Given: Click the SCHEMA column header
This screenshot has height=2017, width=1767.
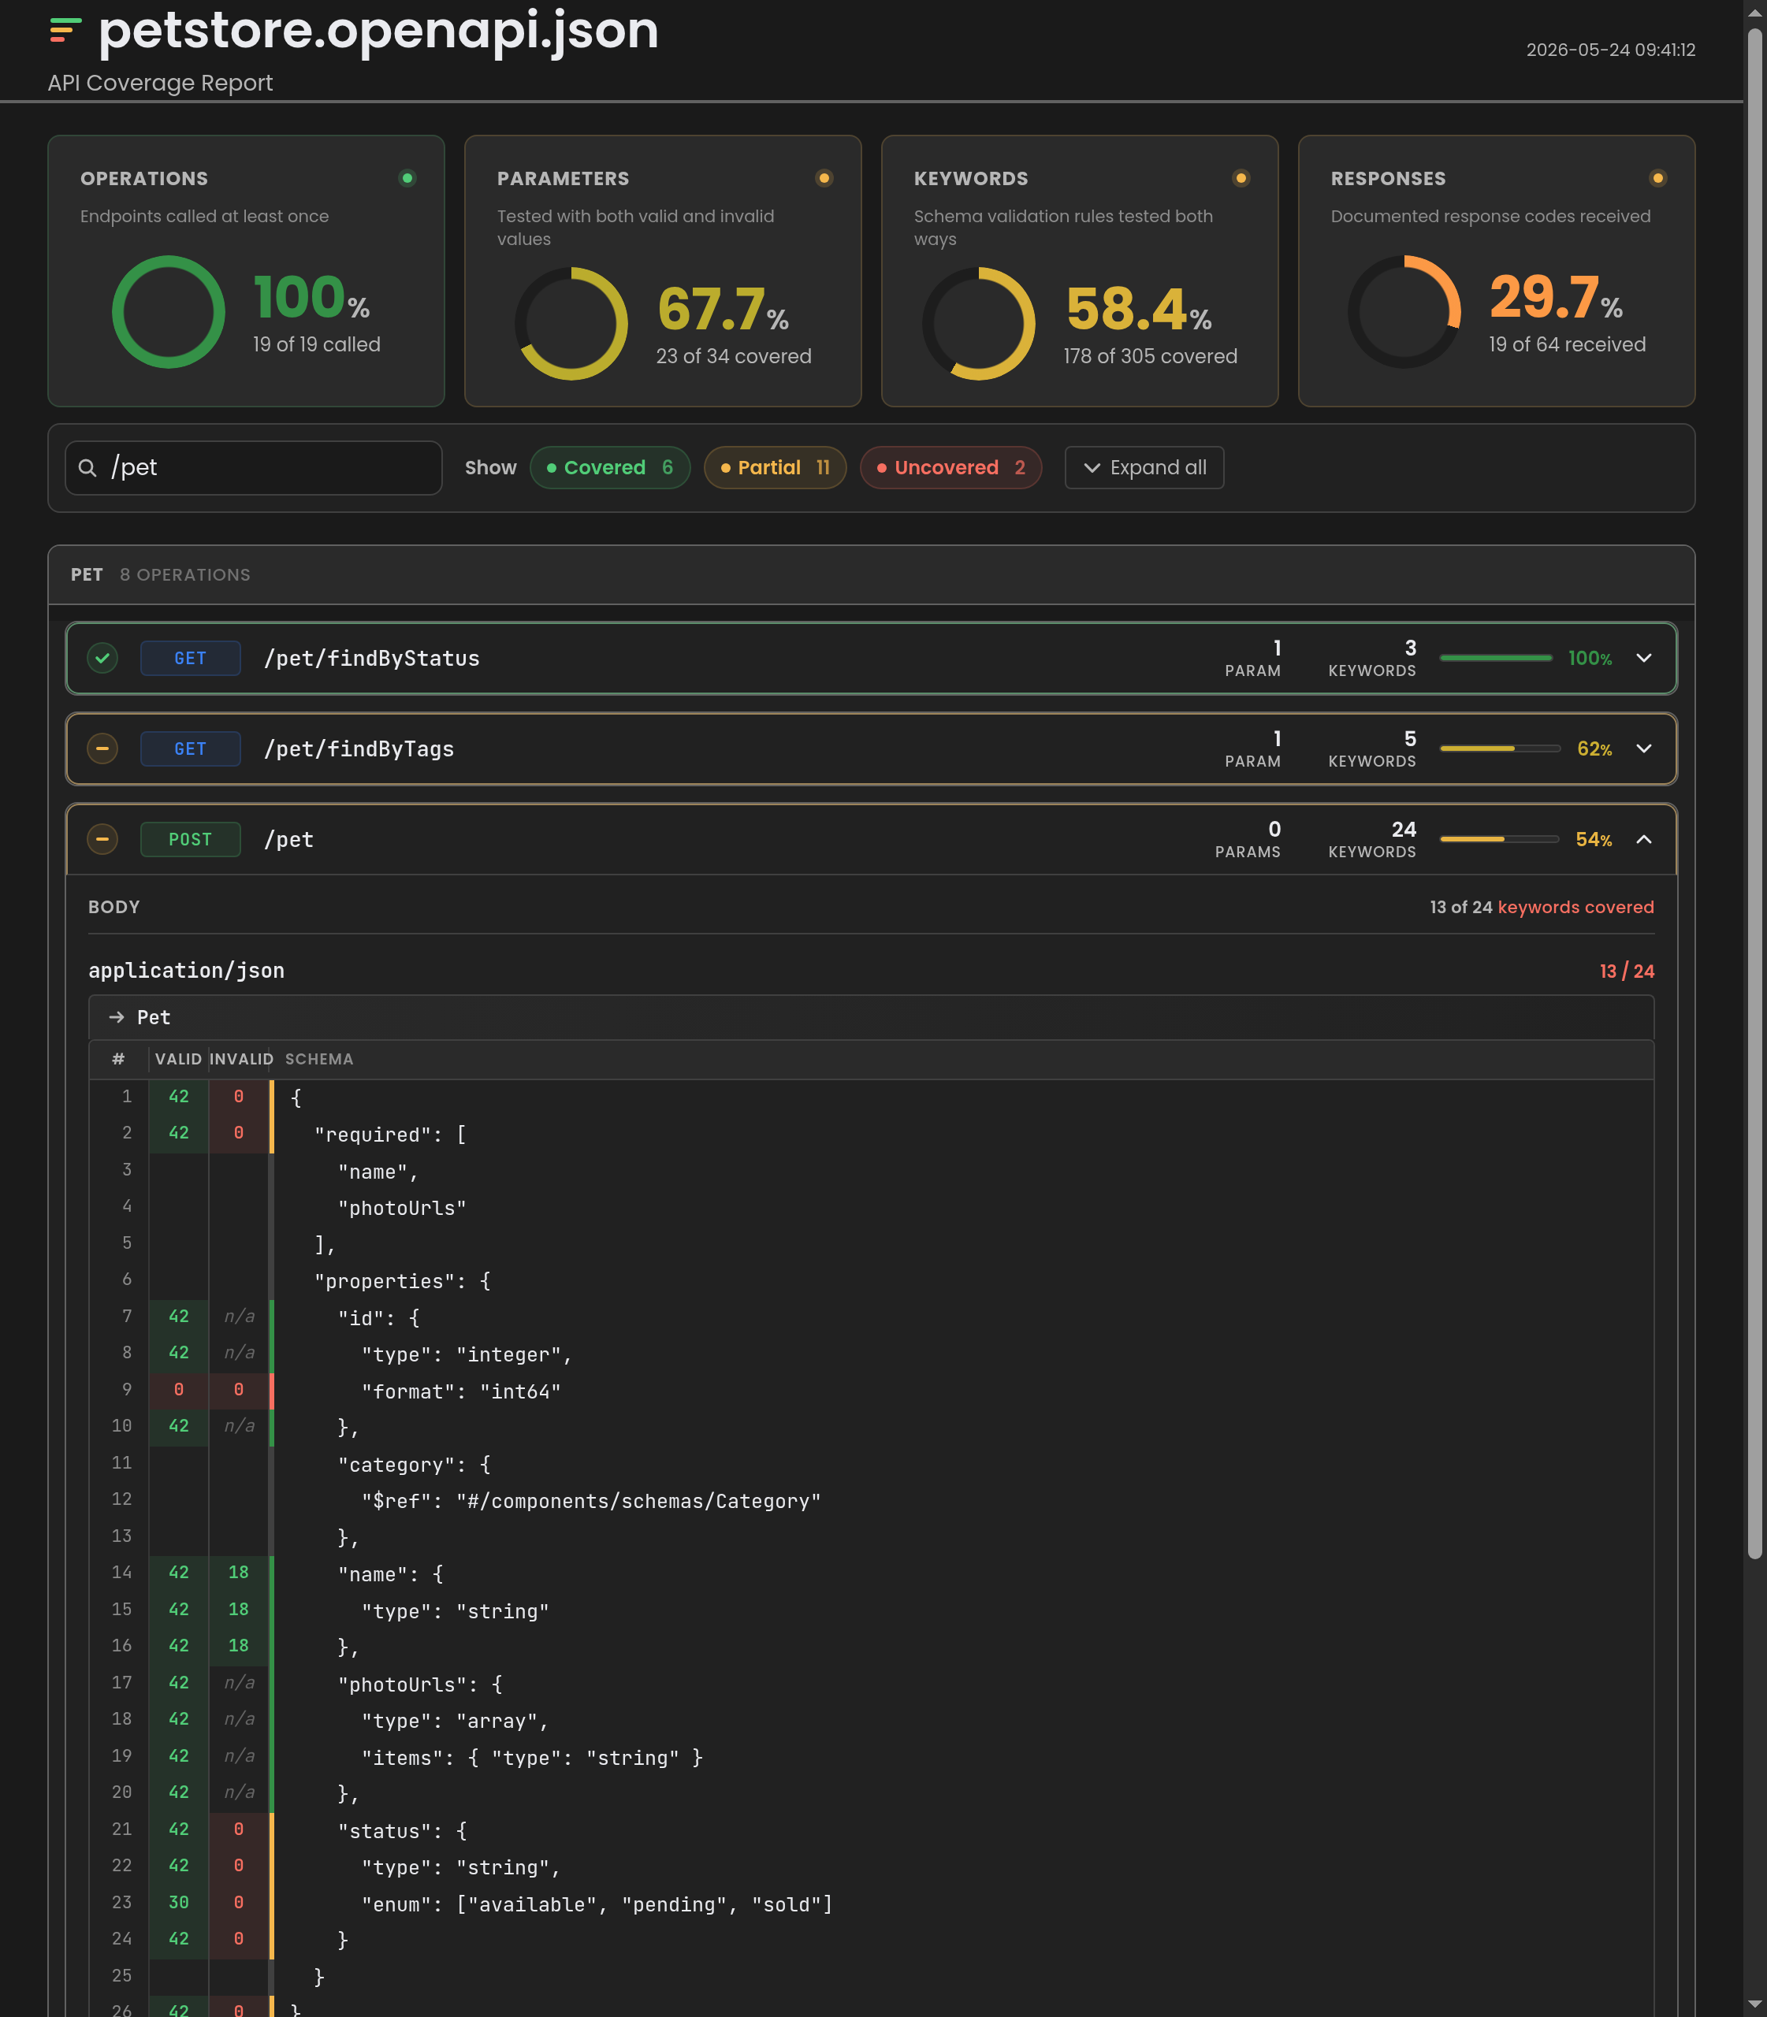Looking at the screenshot, I should point(318,1059).
